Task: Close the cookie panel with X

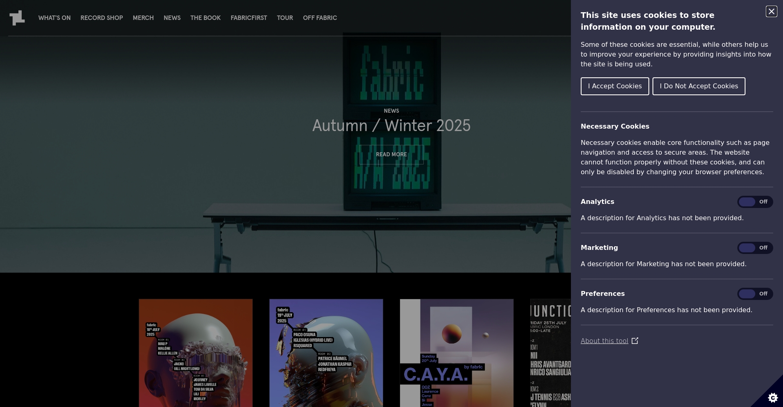Action: pyautogui.click(x=771, y=11)
